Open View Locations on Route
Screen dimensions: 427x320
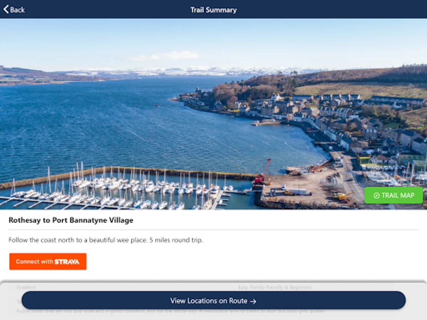tap(213, 300)
